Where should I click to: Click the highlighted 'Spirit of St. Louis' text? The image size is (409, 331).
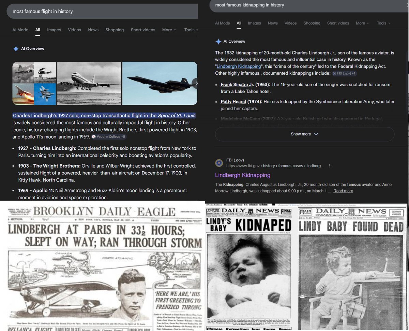[177, 115]
